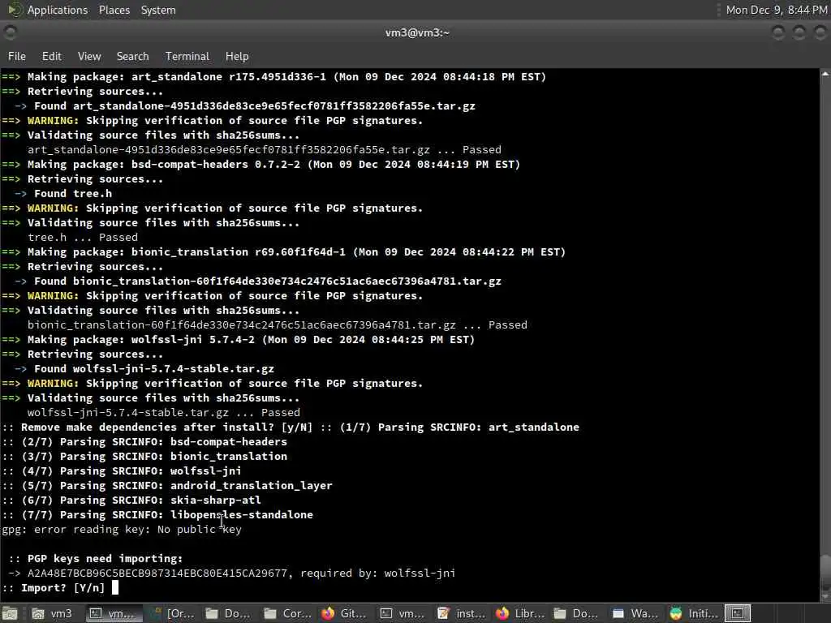Viewport: 831px width, 623px height.
Task: Click the 'Found tree.h' line
Action: click(x=63, y=193)
